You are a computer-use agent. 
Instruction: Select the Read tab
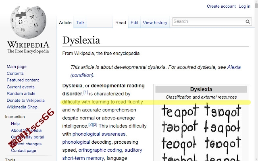[x=121, y=23]
